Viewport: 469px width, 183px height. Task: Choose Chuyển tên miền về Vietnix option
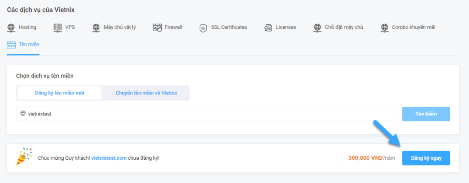click(146, 93)
